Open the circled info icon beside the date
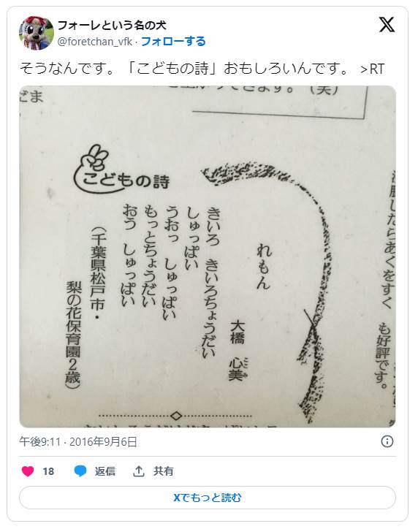Image resolution: width=418 pixels, height=529 pixels. pos(387,441)
